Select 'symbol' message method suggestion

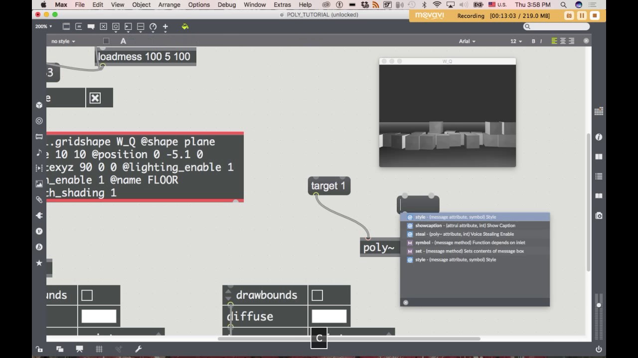475,243
